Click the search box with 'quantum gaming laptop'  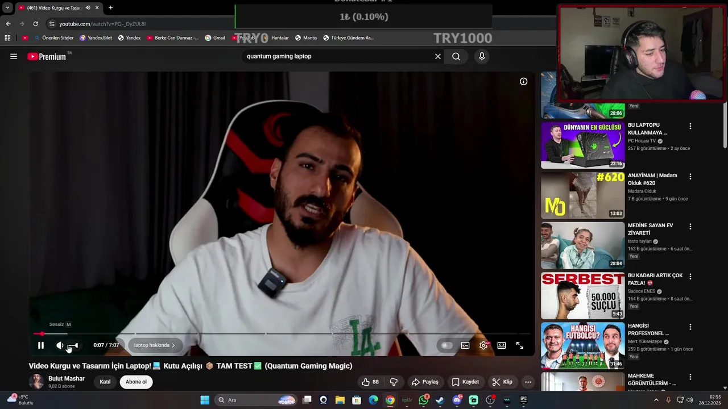point(338,56)
